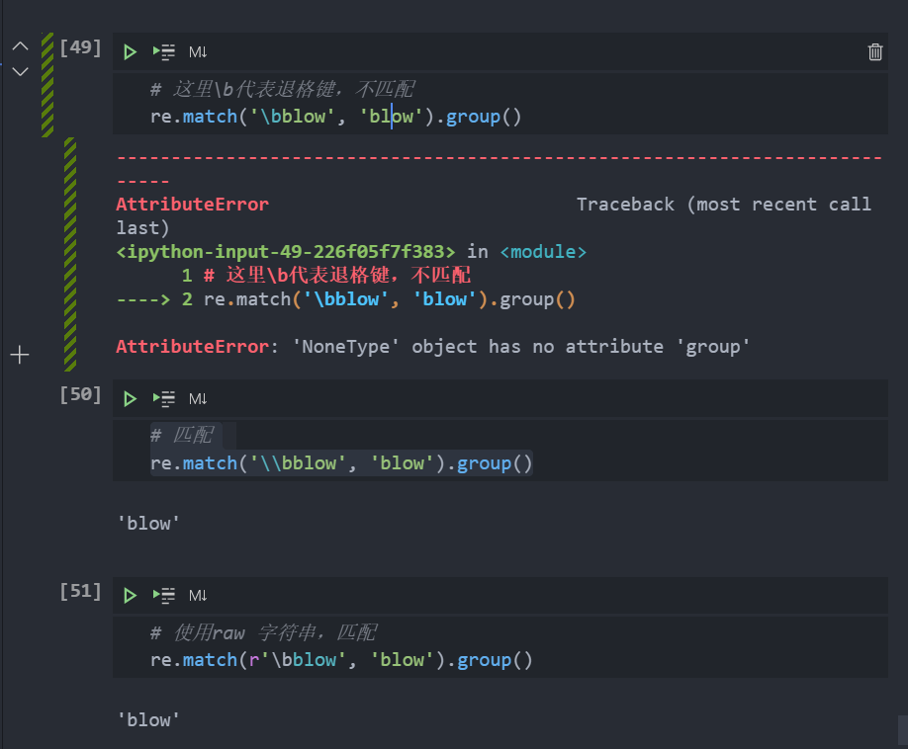The image size is (908, 749).
Task: Select execution count label [50]
Action: coord(80,394)
